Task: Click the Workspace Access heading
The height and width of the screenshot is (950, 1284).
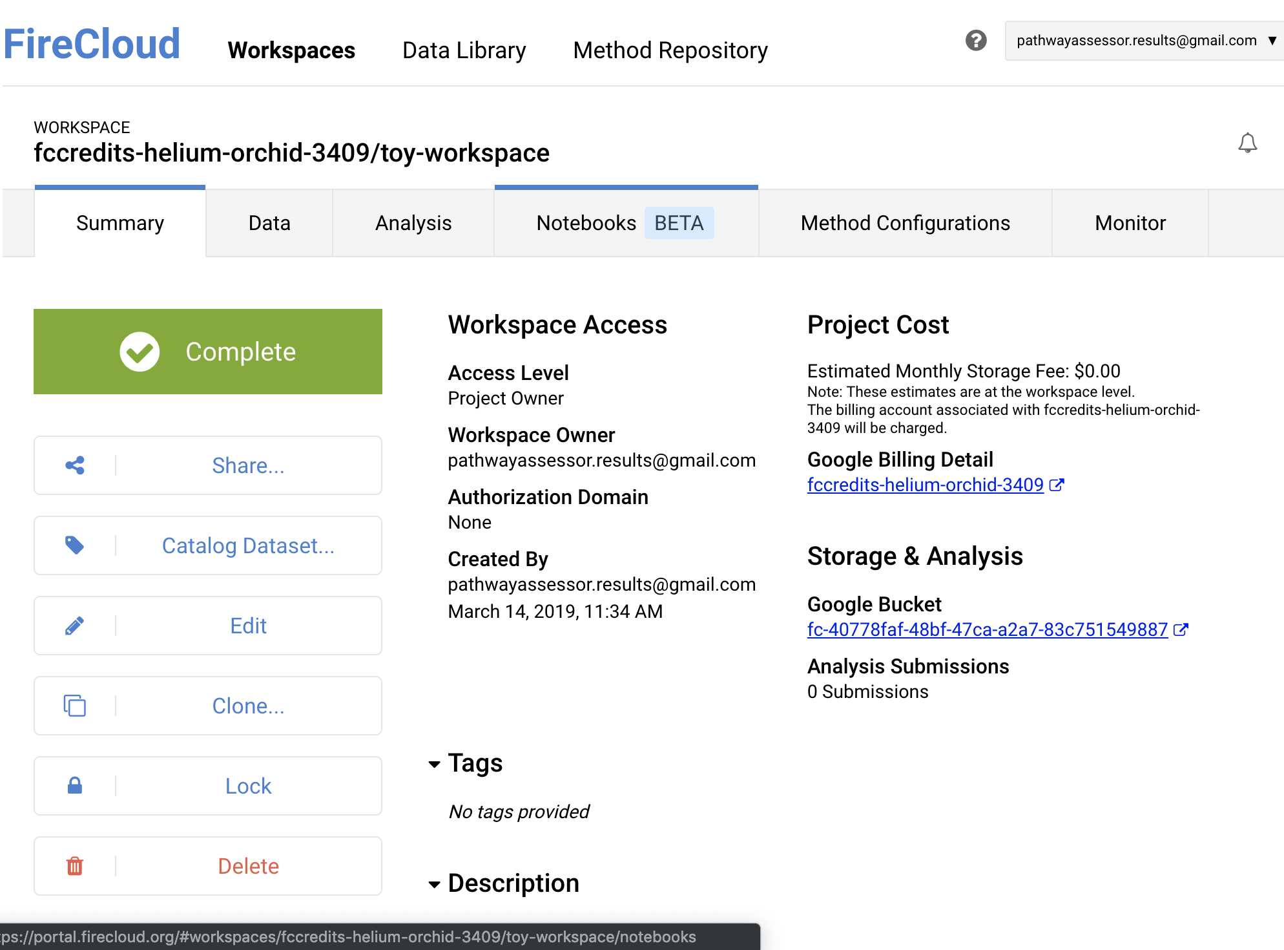Action: point(557,324)
